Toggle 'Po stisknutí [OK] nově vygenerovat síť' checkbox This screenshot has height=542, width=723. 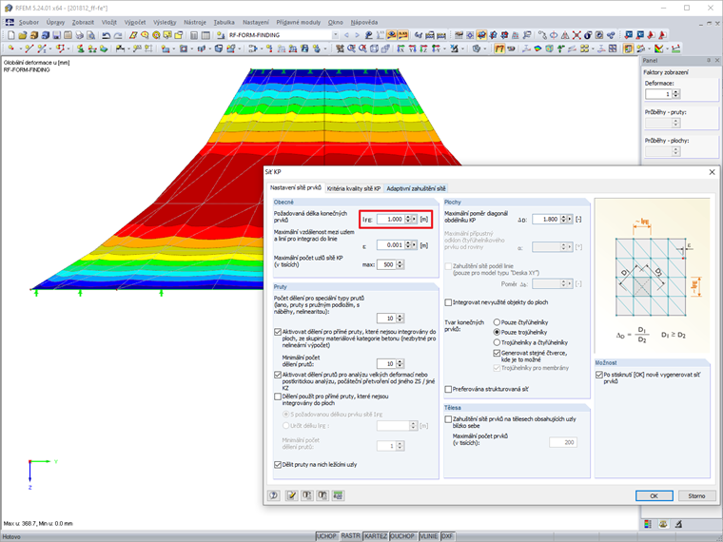[599, 375]
